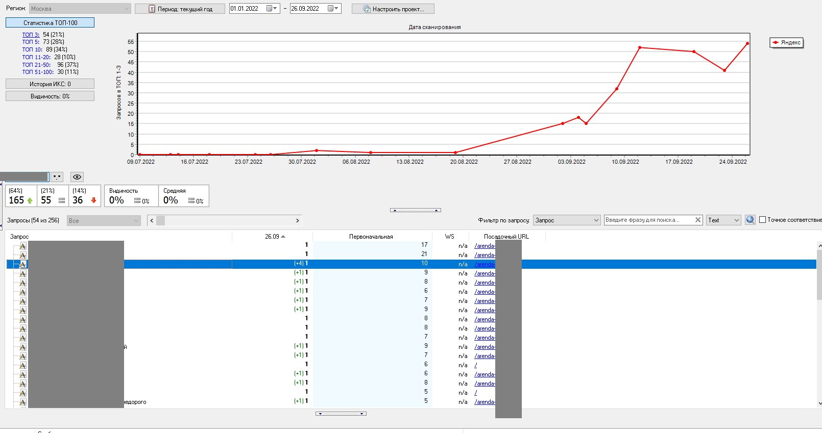Click the regex .* button
The image size is (822, 433).
57,177
